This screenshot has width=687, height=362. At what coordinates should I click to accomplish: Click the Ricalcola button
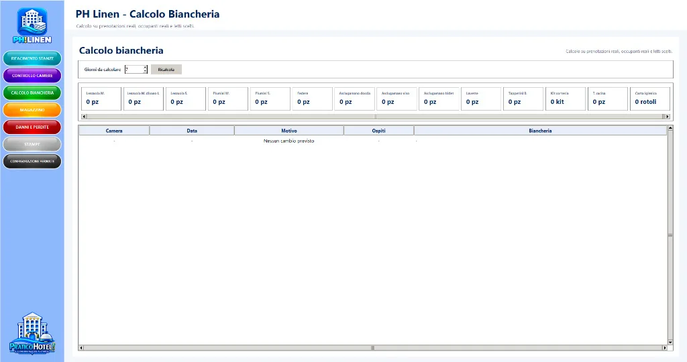(x=166, y=70)
